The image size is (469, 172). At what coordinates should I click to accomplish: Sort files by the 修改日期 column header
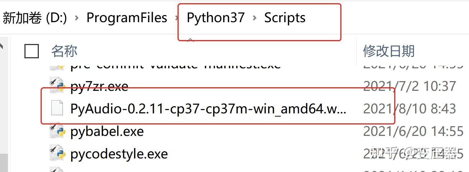click(x=389, y=51)
